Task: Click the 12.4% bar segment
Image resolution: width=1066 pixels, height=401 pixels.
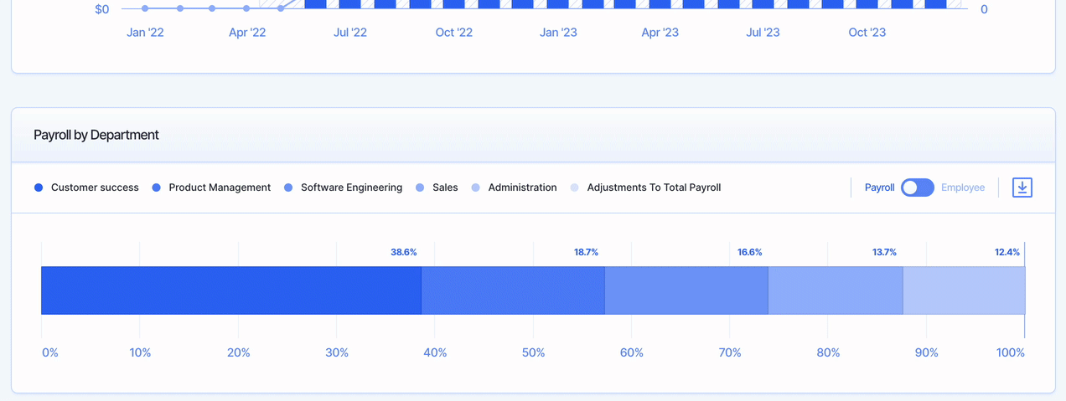Action: coord(964,290)
